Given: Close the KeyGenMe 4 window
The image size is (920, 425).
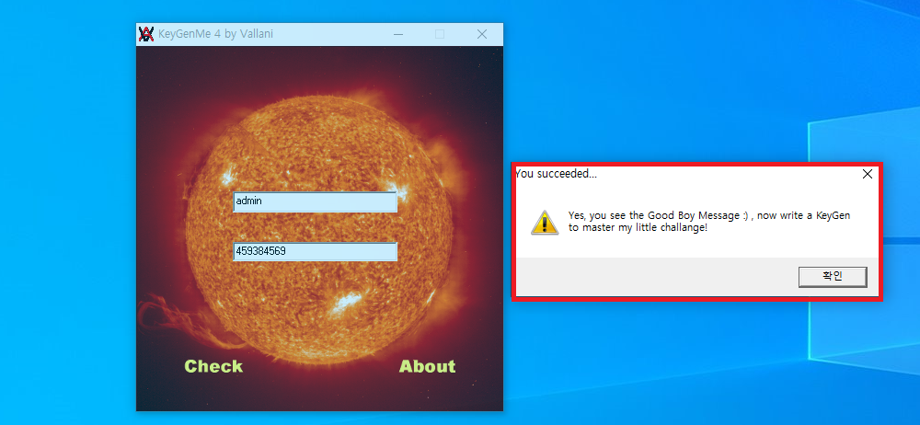Looking at the screenshot, I should [x=482, y=35].
